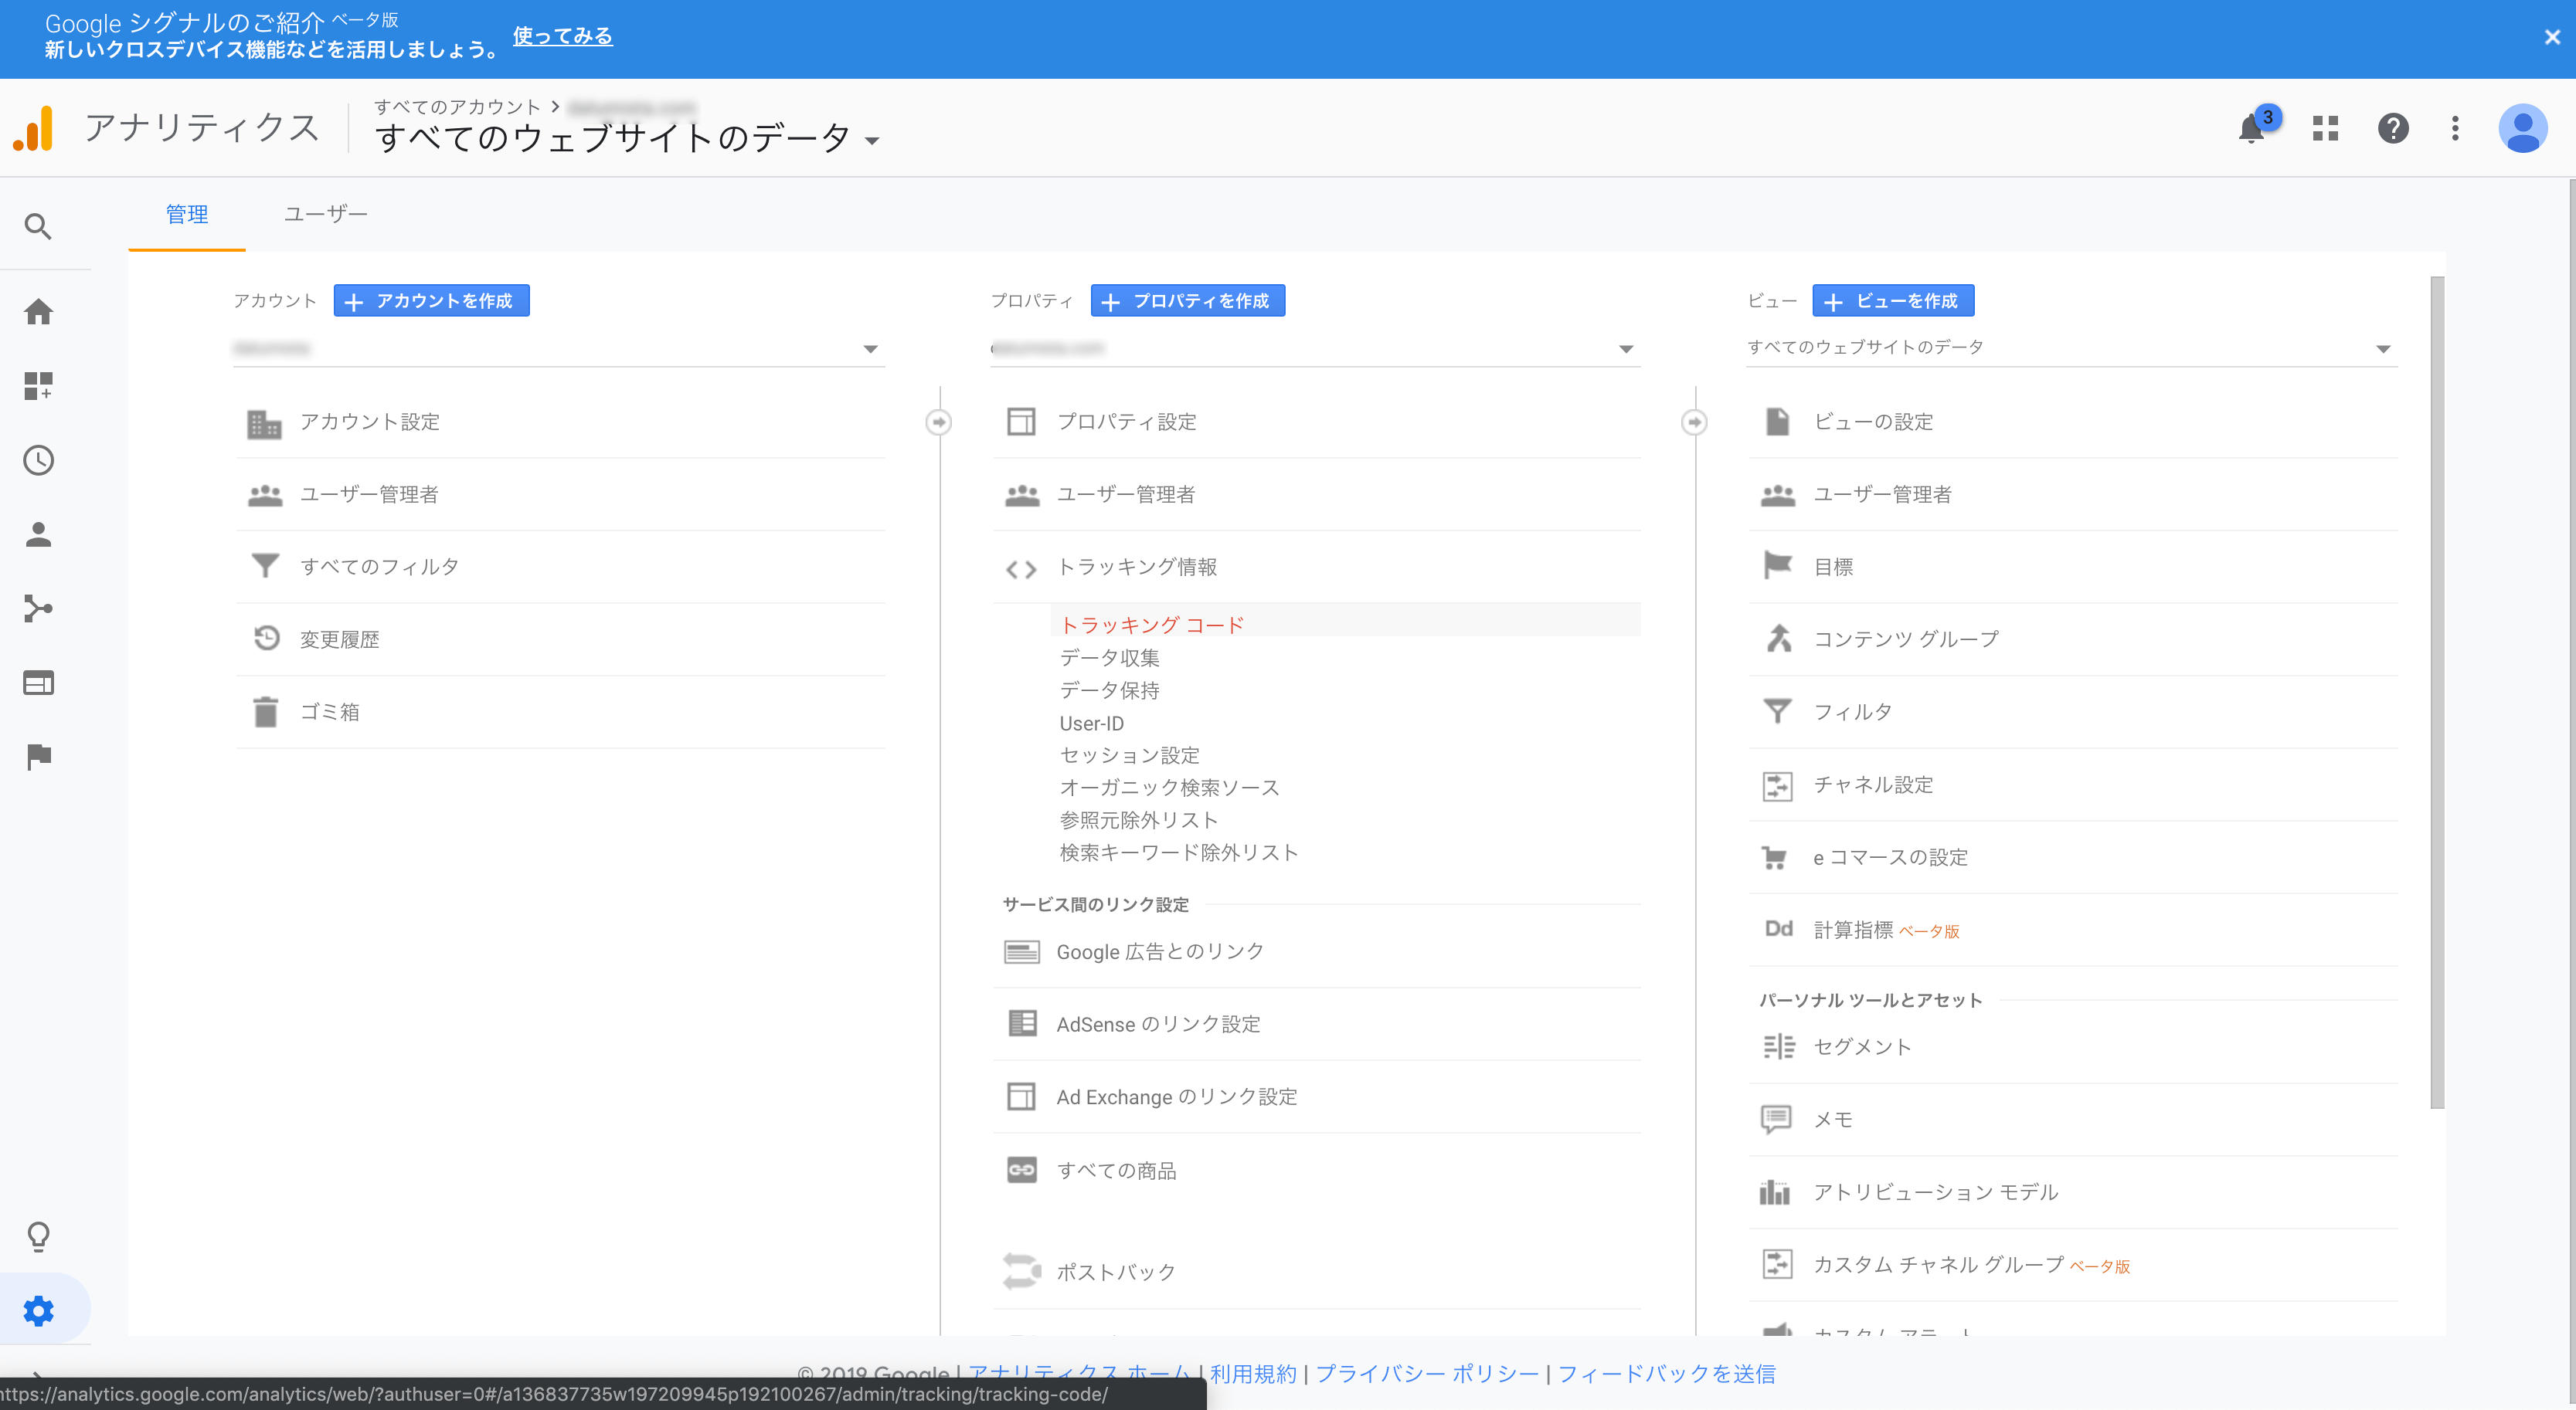Image resolution: width=2576 pixels, height=1410 pixels.
Task: Open Acquisition branching-arrows icon in sidebar
Action: (x=38, y=608)
